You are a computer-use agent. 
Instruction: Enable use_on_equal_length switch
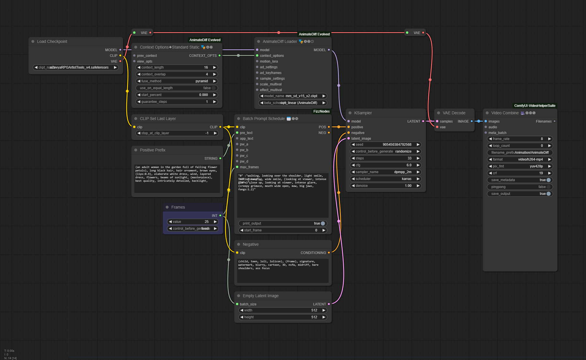tap(213, 88)
